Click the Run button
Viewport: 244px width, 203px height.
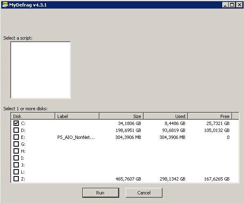pos(101,193)
